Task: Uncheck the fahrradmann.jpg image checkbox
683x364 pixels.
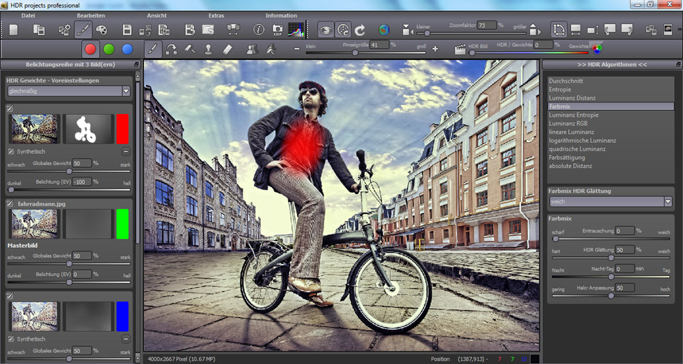Action: [x=10, y=204]
